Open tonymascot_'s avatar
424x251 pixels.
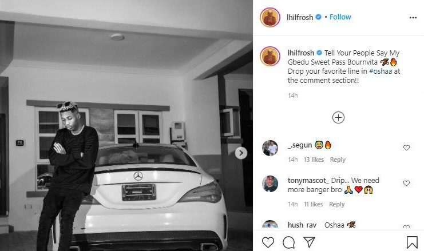(x=270, y=184)
